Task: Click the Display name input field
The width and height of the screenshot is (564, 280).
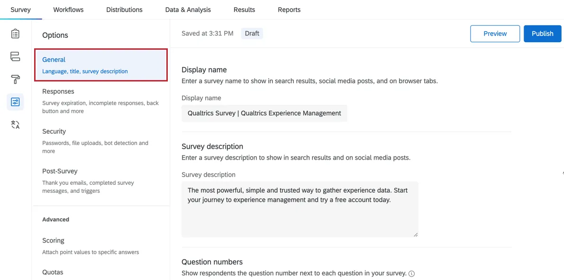Action: (264, 113)
